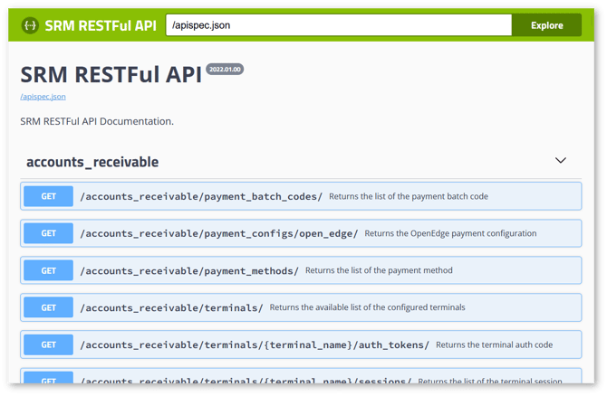The width and height of the screenshot is (607, 396).
Task: Open the /apispec.json link under title
Action: pos(43,97)
